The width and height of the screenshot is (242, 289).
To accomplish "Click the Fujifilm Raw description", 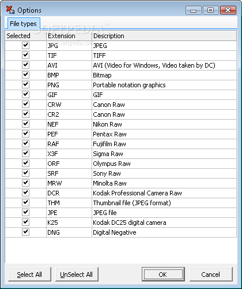I will click(109, 144).
